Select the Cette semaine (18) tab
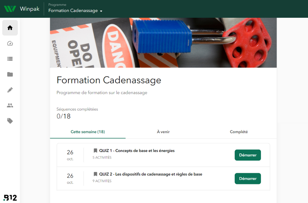308x203 pixels. (88, 132)
